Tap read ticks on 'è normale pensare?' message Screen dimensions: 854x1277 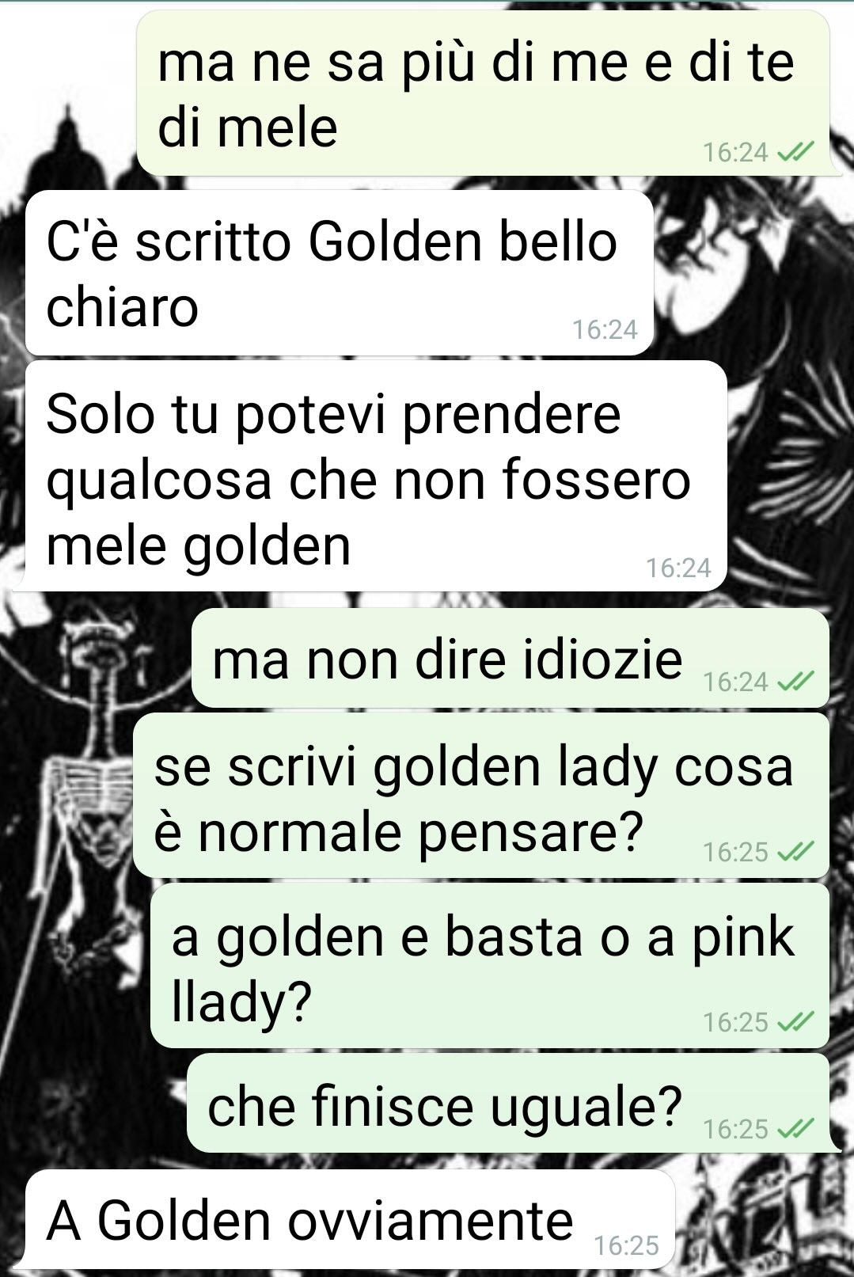pyautogui.click(x=795, y=851)
